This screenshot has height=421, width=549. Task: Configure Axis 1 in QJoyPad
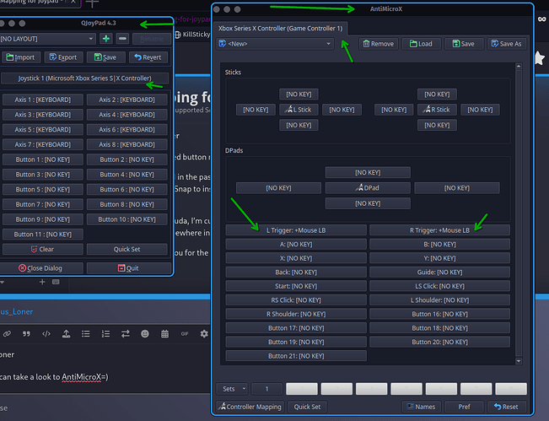coord(43,100)
